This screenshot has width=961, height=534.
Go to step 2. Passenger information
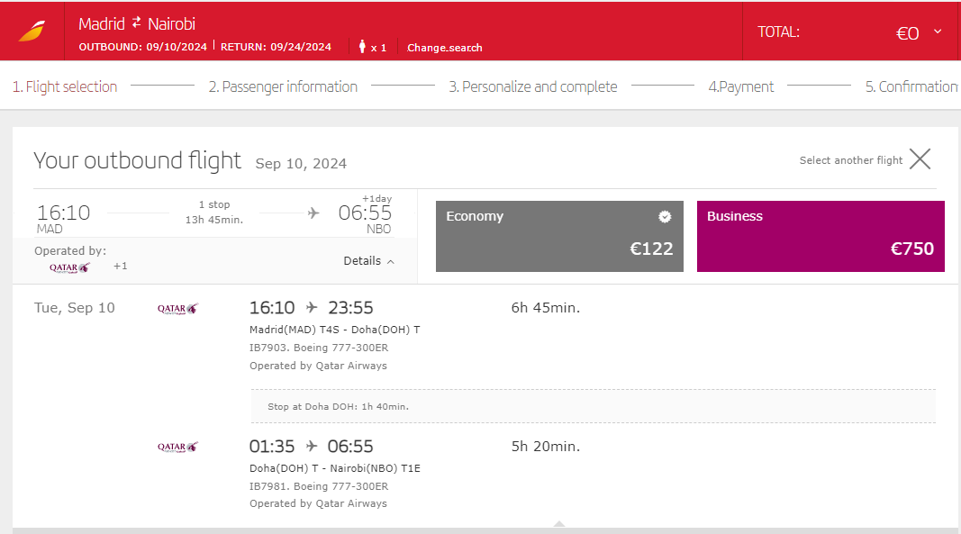coord(283,87)
